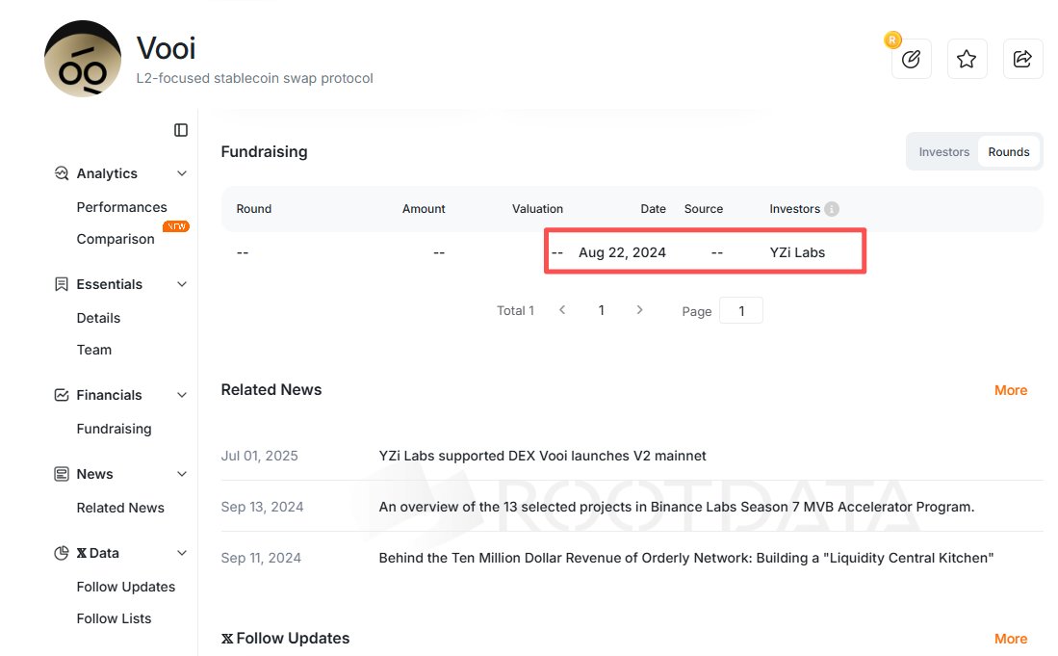Screen dimensions: 1058x656
Task: Collapse the Essentials section chevron
Action: pos(182,284)
